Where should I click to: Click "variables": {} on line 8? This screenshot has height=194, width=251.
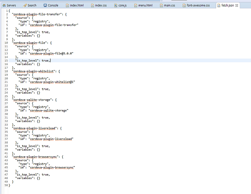[x=28, y=36]
